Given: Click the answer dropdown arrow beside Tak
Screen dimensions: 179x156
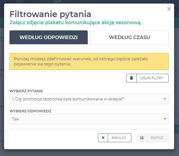Looking at the screenshot, I should click(165, 119).
